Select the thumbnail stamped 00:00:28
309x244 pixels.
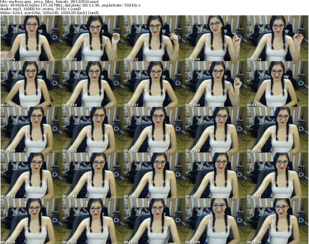tap(31, 38)
